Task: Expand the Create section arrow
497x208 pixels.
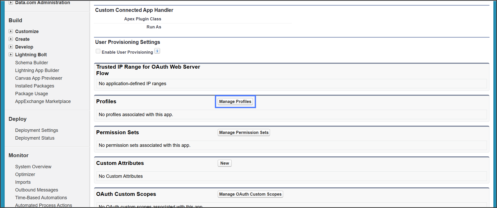Action: click(11, 39)
